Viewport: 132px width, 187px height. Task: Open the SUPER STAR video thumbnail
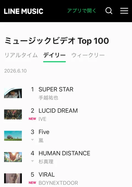tap(13, 93)
